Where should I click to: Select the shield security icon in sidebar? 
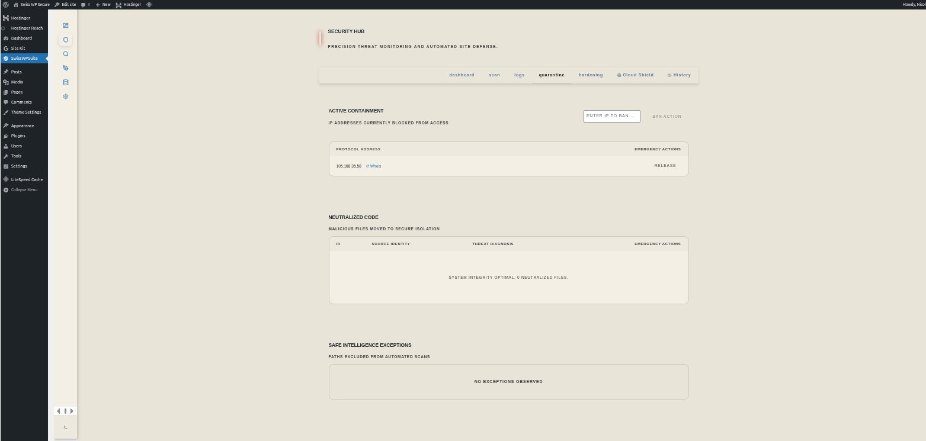click(66, 40)
